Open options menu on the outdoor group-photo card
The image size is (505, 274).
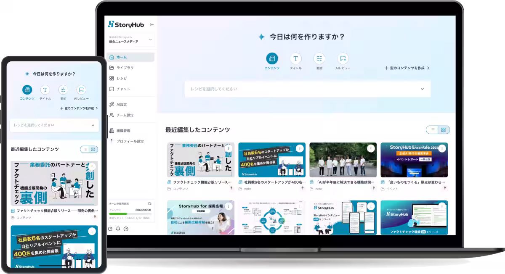pyautogui.click(x=371, y=148)
